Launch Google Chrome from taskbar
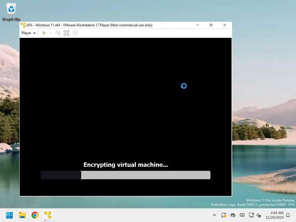 (35, 215)
